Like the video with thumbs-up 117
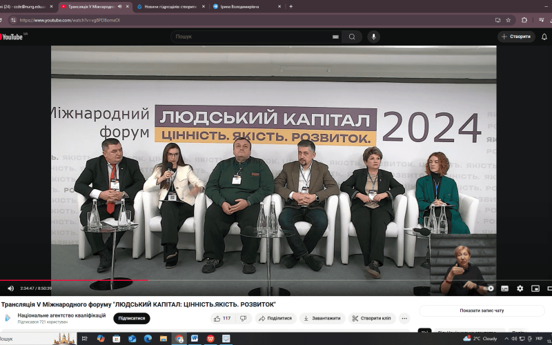552x345 pixels. tap(222, 318)
